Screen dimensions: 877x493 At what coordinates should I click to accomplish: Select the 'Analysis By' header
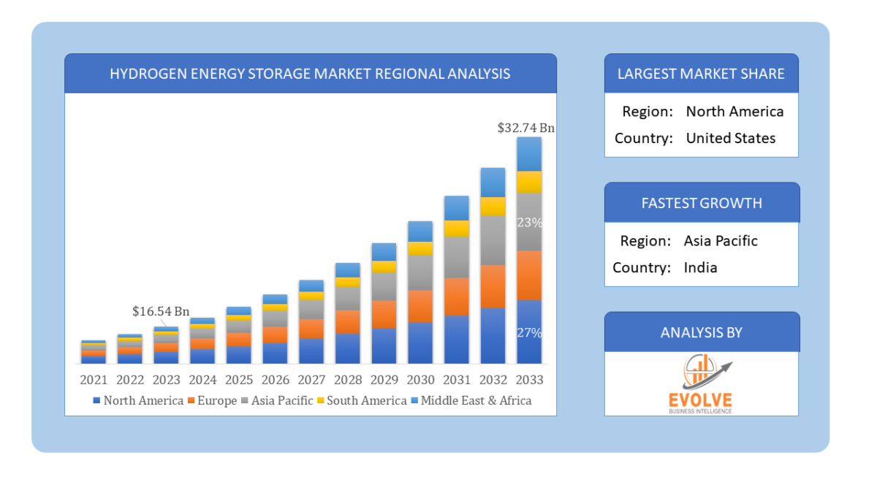click(x=701, y=332)
